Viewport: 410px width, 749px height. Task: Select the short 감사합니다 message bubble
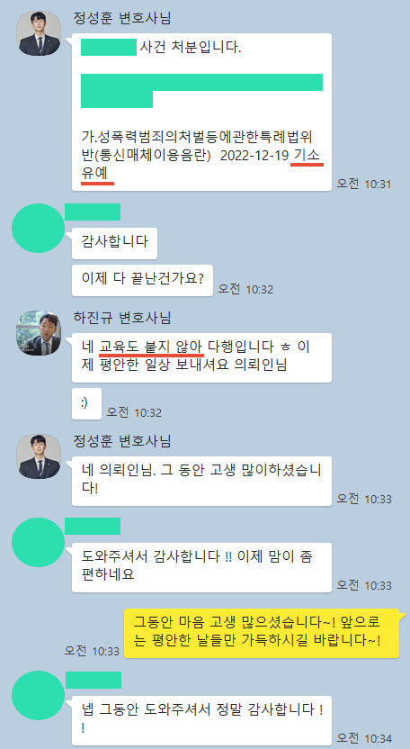click(114, 242)
